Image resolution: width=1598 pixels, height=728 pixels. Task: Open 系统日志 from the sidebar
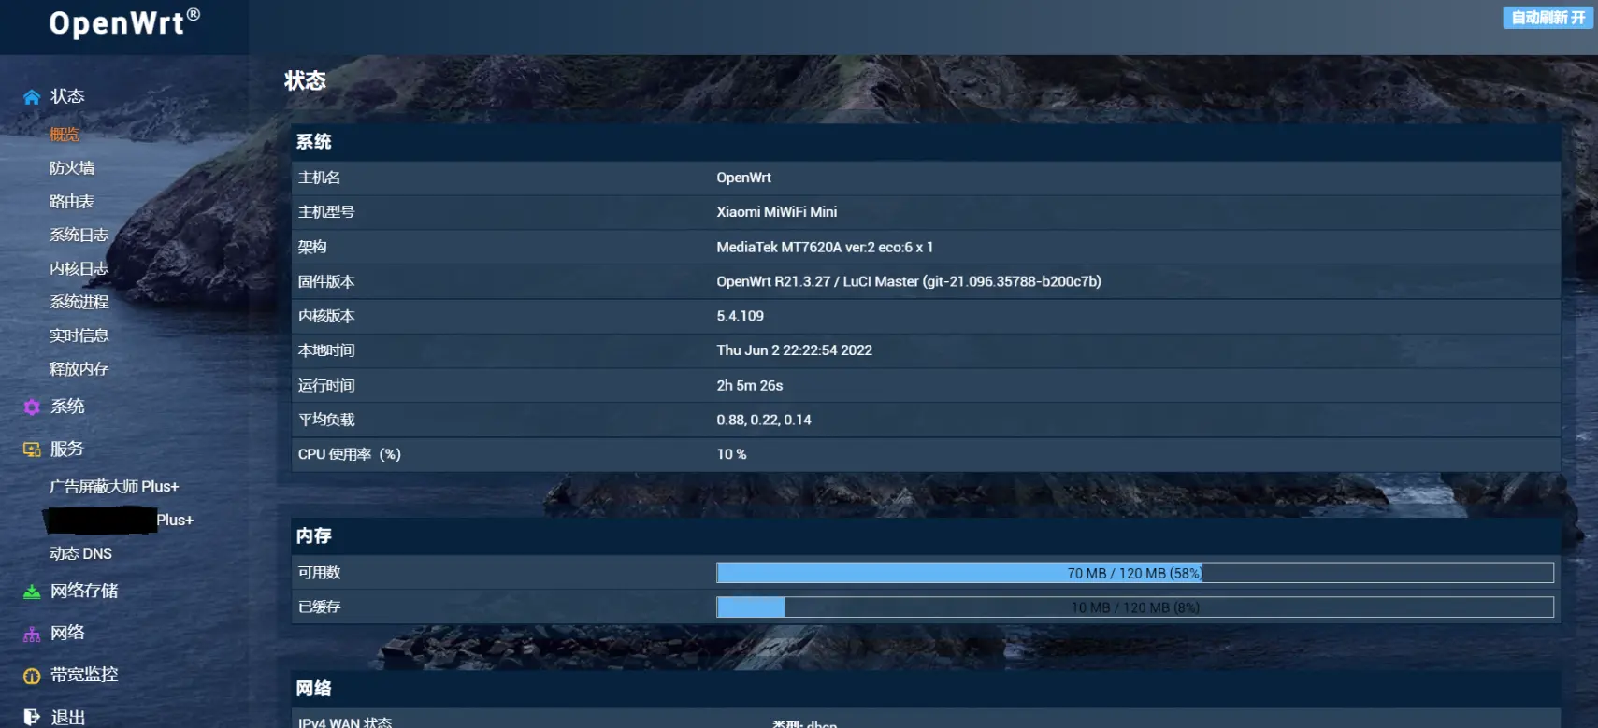(79, 236)
